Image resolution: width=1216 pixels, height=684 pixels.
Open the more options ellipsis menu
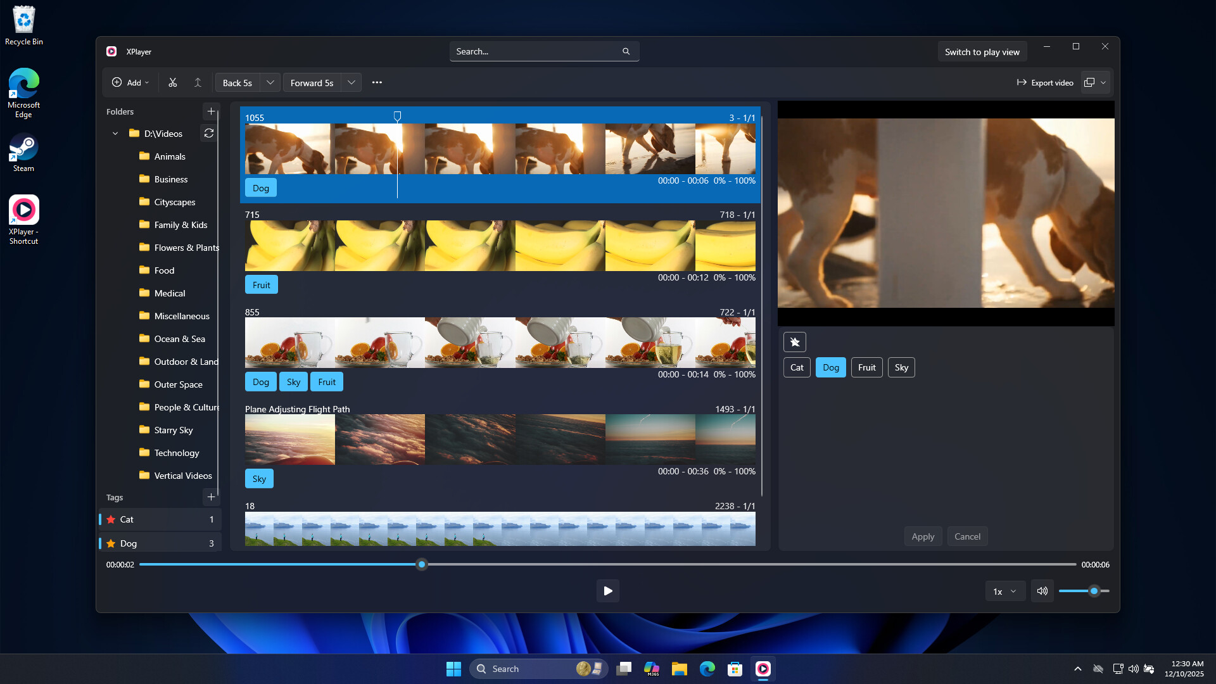(x=377, y=82)
